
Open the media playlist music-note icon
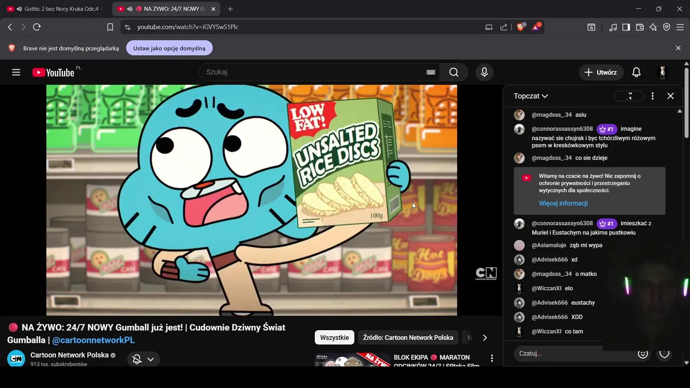(x=613, y=27)
